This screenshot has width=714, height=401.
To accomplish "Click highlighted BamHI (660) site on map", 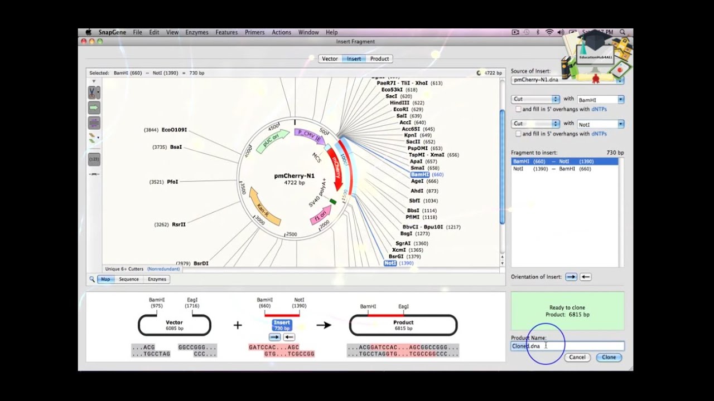I will click(x=427, y=174).
